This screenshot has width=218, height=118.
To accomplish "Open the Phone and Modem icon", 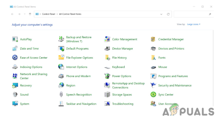I will [61, 76].
